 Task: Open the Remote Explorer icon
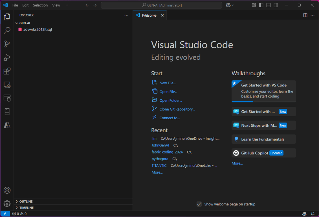pos(7,85)
